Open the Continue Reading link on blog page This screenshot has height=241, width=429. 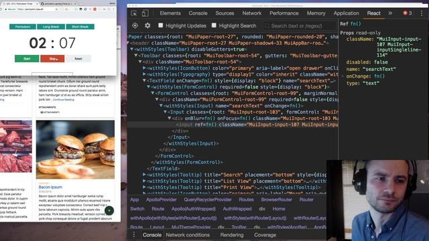64,100
